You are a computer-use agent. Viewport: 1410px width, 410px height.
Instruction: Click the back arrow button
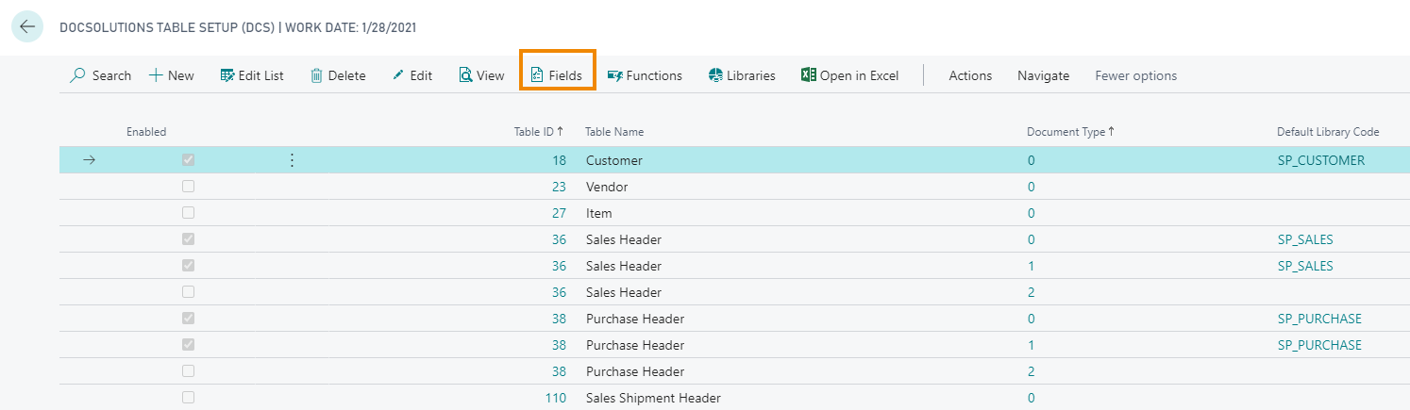(26, 27)
